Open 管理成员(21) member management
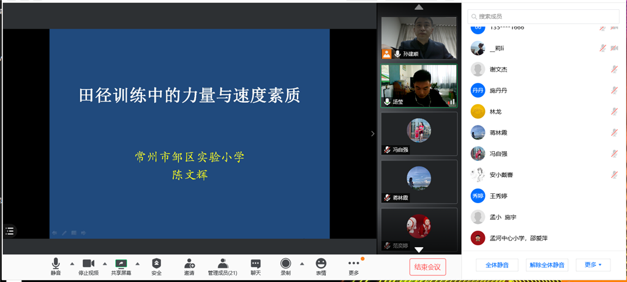This screenshot has height=282, width=627. (x=222, y=264)
